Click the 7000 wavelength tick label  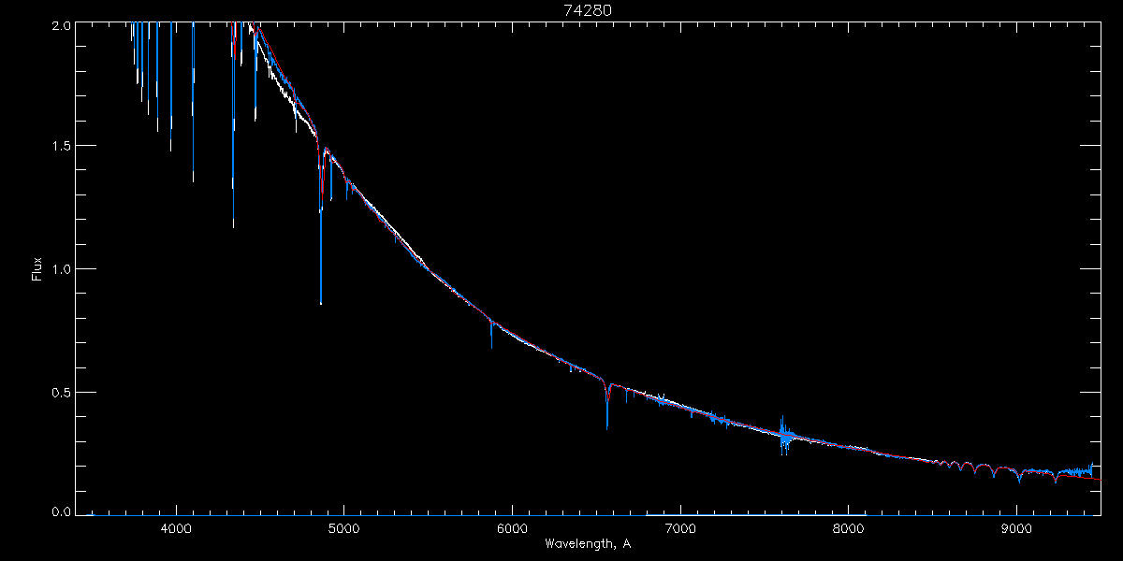[x=680, y=529]
